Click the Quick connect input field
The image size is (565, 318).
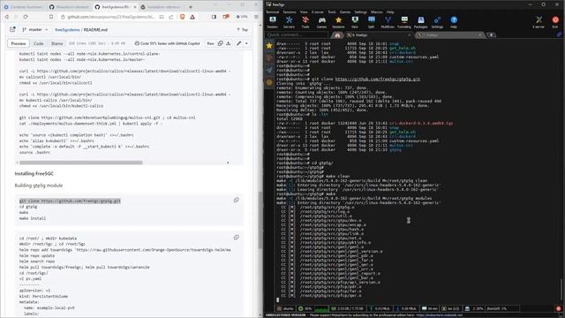point(298,35)
